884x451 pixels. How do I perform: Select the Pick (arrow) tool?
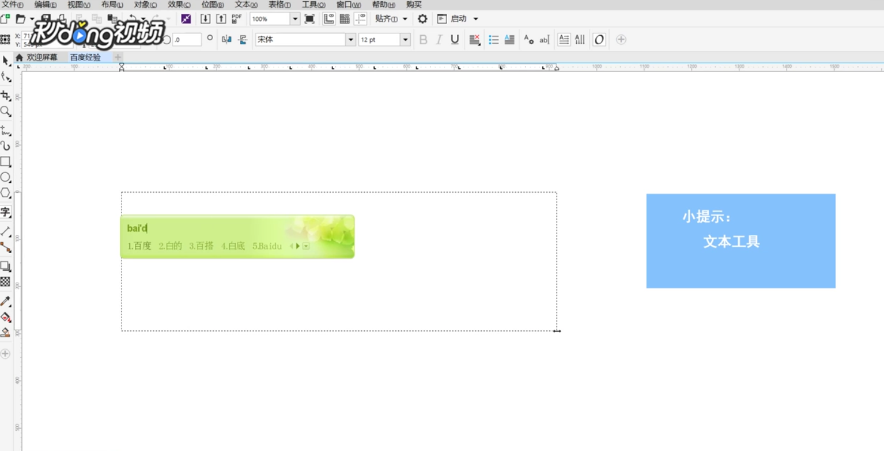[x=6, y=60]
